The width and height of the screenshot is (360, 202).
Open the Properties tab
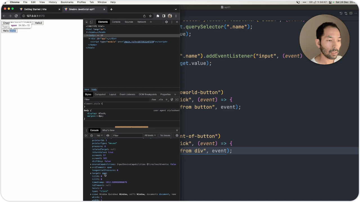tap(165, 94)
